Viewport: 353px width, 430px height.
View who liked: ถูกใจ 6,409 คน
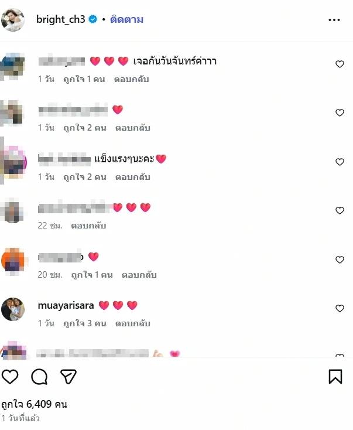point(35,404)
